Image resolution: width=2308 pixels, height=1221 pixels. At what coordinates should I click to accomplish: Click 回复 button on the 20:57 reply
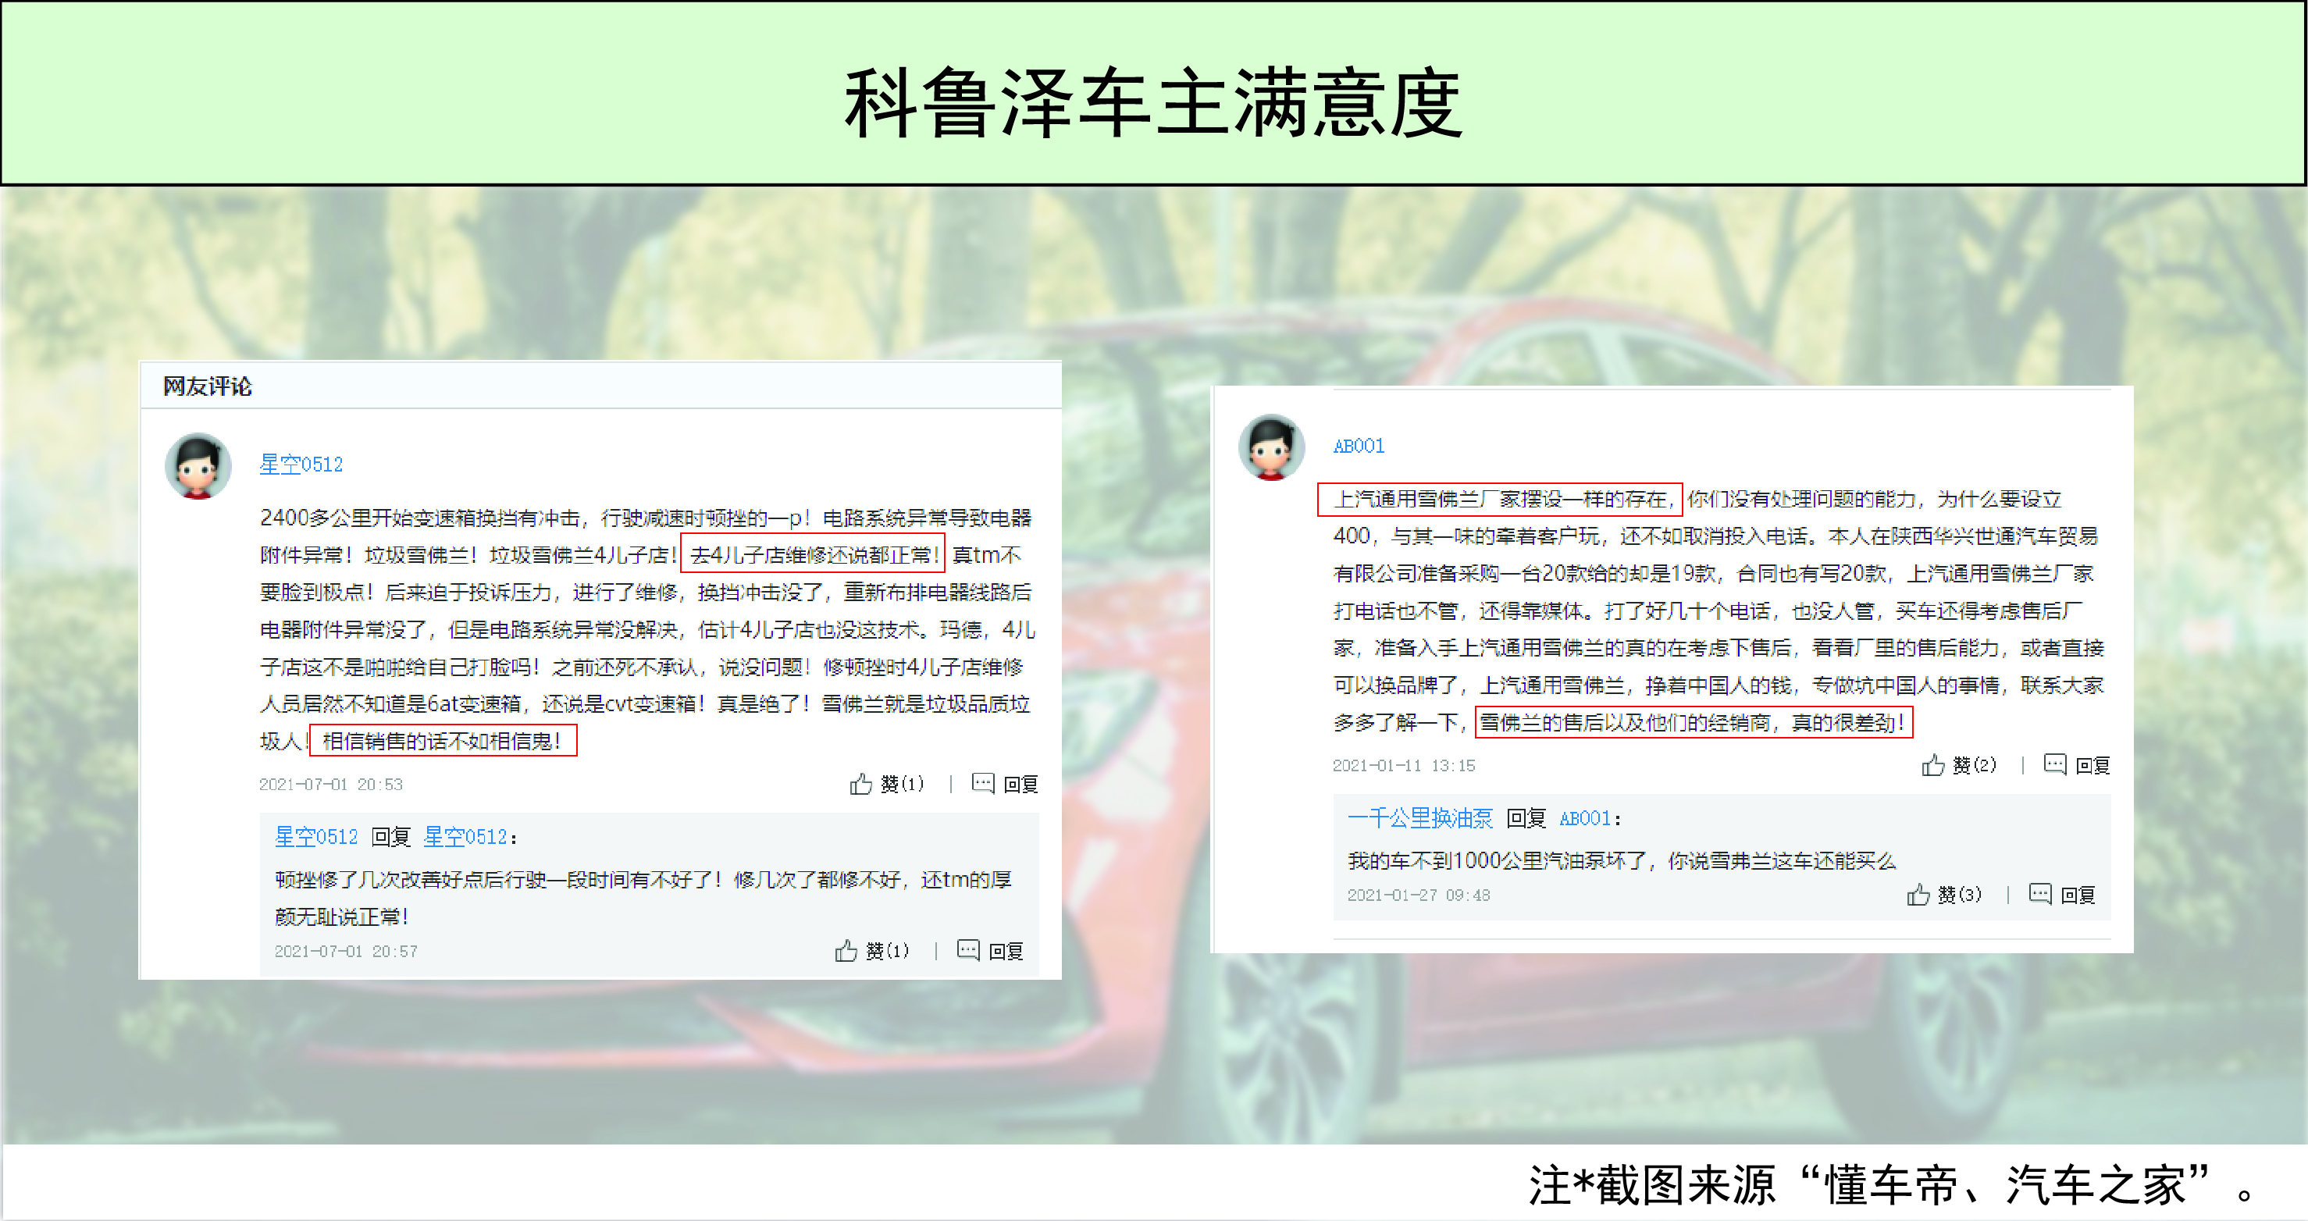point(1006,952)
